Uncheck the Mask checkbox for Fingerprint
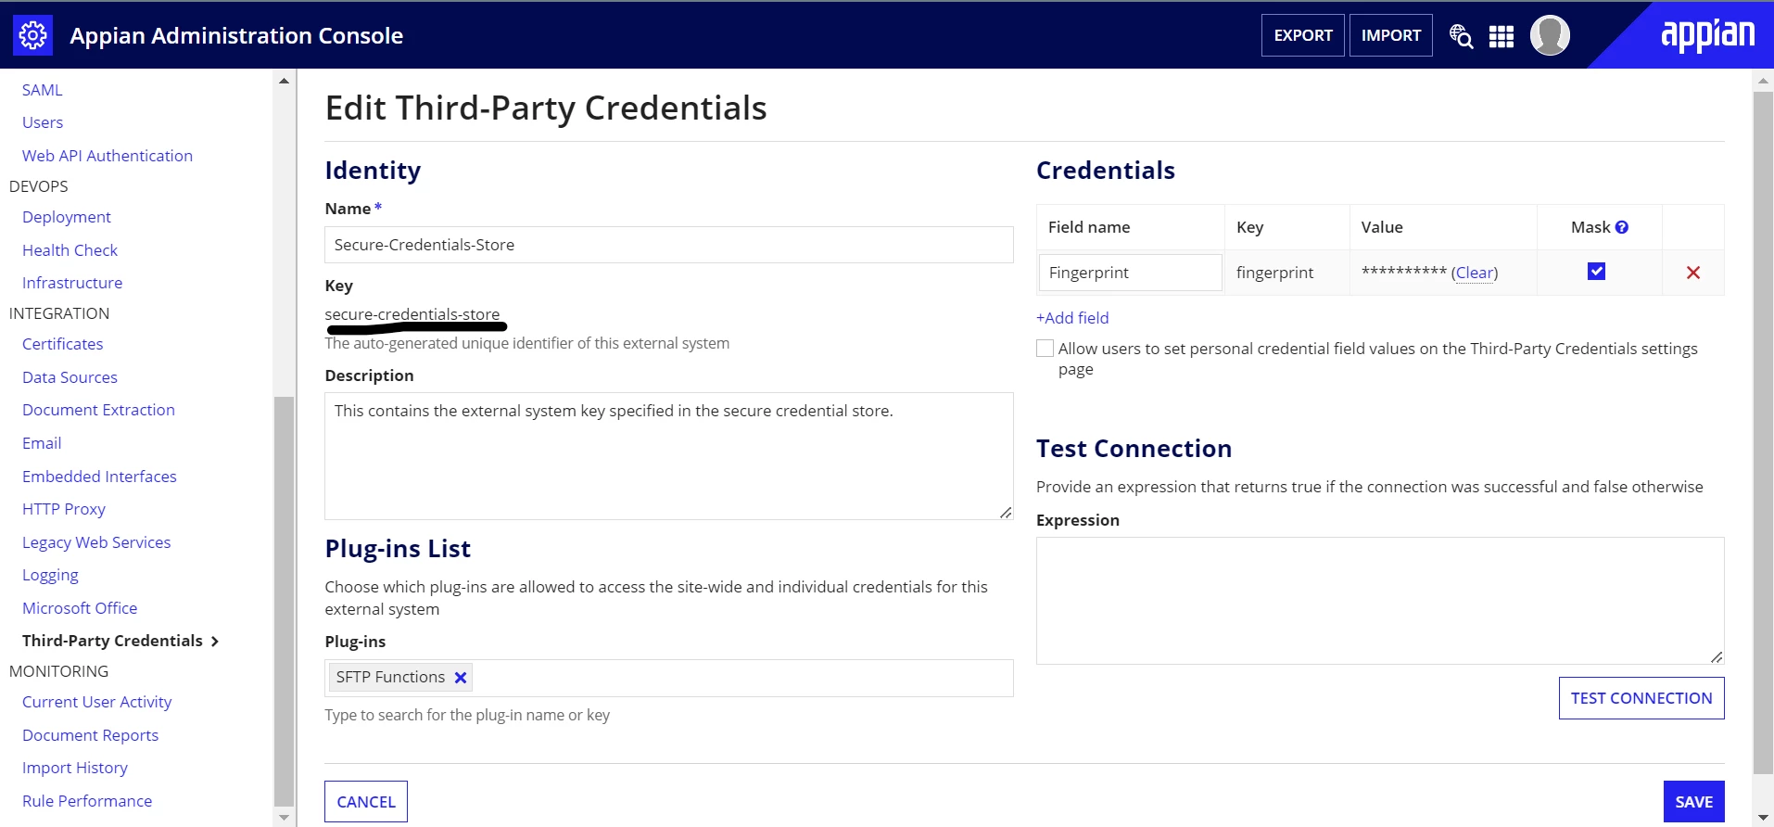 pos(1596,272)
